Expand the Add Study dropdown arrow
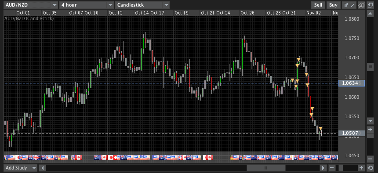The image size is (378, 173). pos(34,168)
